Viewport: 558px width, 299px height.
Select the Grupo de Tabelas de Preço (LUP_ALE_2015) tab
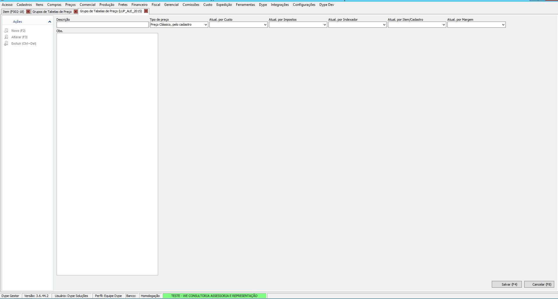point(111,11)
